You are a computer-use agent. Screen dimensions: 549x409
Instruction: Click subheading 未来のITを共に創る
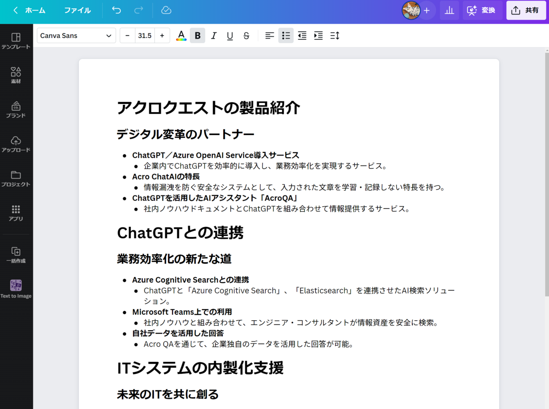point(167,393)
